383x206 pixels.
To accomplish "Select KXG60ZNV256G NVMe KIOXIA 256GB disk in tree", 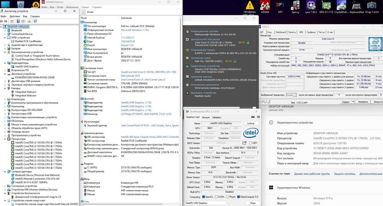I will (x=35, y=77).
